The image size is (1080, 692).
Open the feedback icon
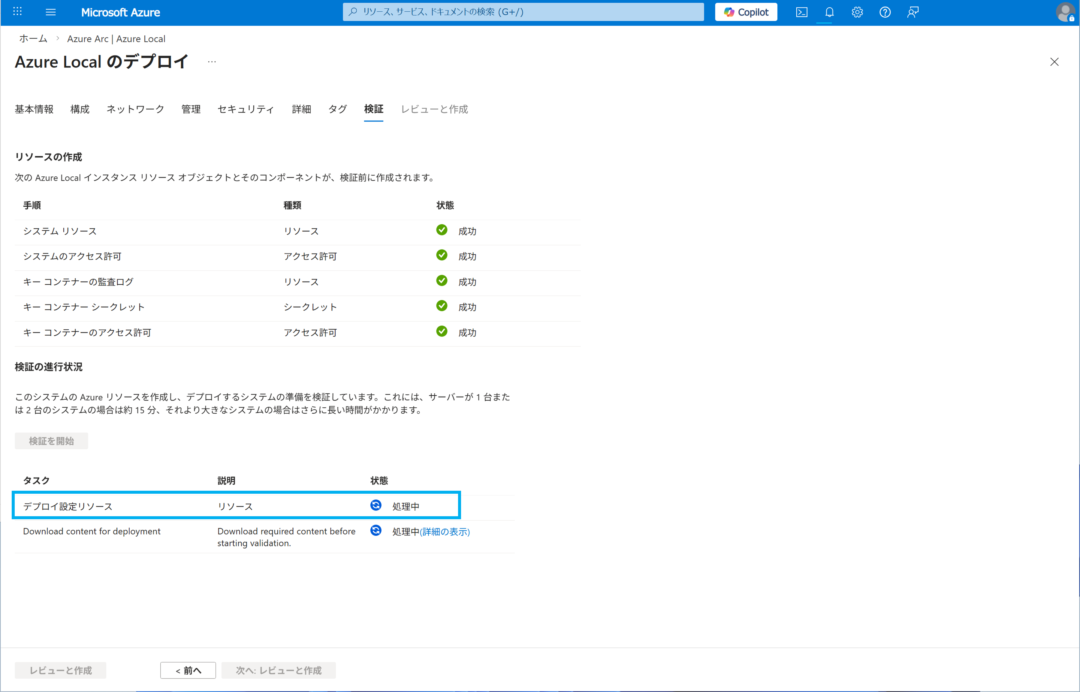(x=912, y=12)
